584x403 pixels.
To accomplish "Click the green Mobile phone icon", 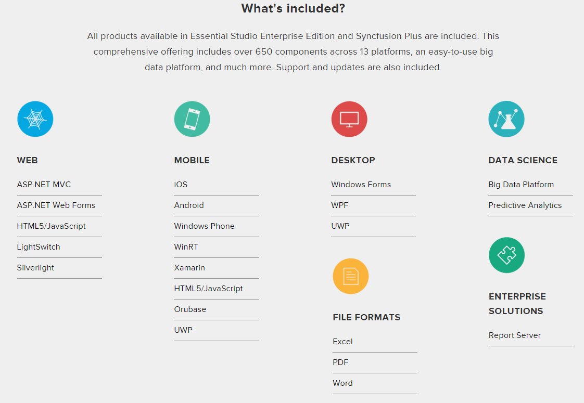I will coord(192,119).
